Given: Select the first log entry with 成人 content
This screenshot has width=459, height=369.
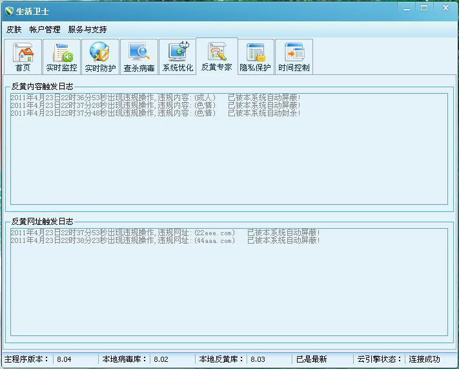Looking at the screenshot, I should pyautogui.click(x=155, y=98).
